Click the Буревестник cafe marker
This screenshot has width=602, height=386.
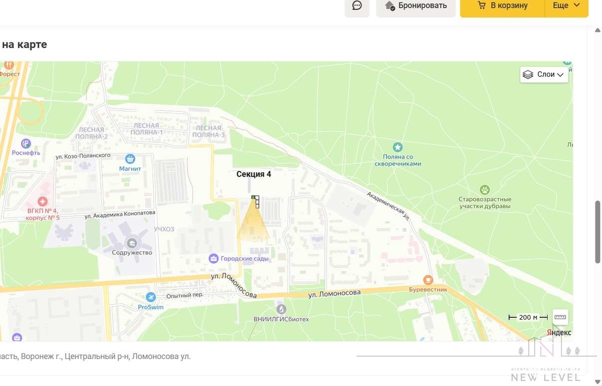pyautogui.click(x=428, y=280)
